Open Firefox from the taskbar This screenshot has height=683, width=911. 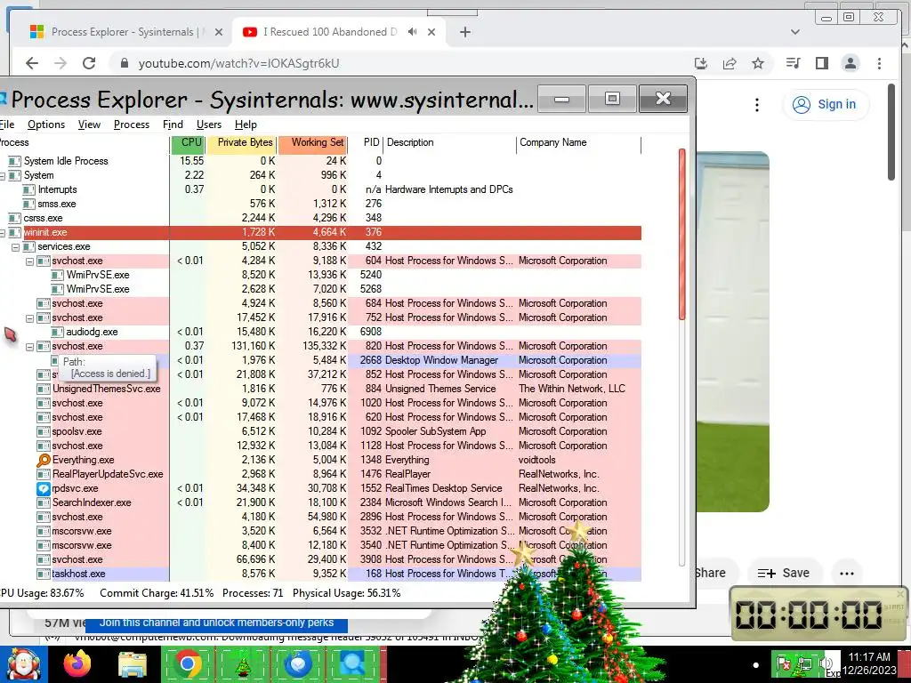click(x=77, y=664)
